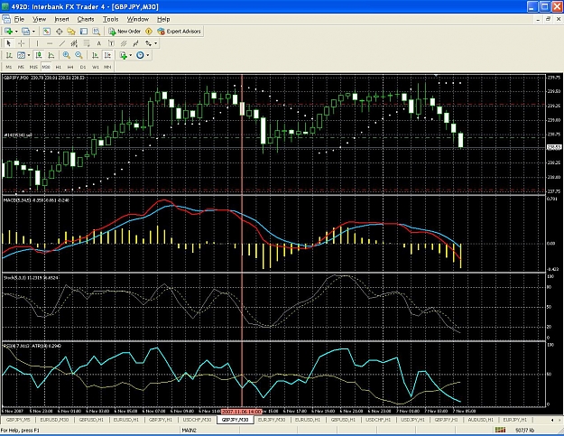Switch timeframe to W1
This screenshot has width=564, height=436.
(96, 67)
